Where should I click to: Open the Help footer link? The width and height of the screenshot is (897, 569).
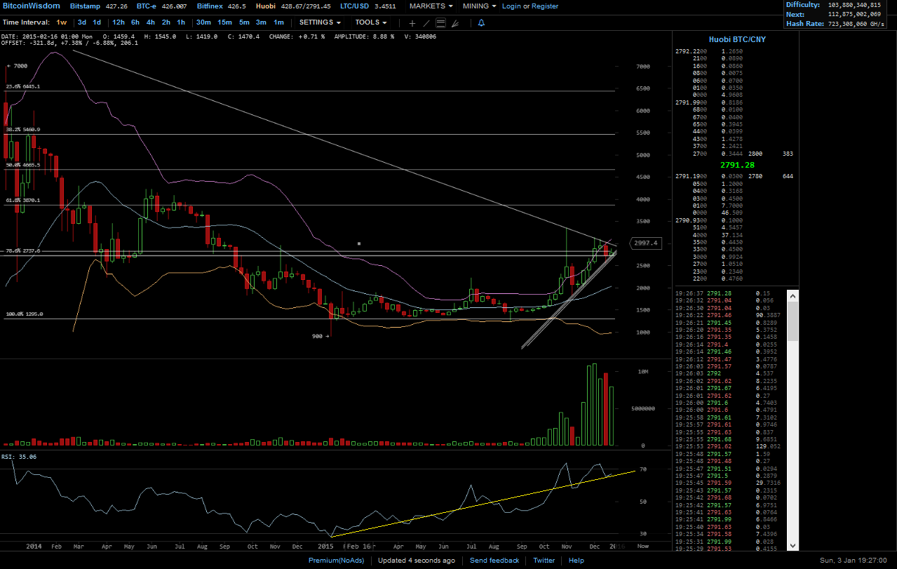[x=576, y=561]
